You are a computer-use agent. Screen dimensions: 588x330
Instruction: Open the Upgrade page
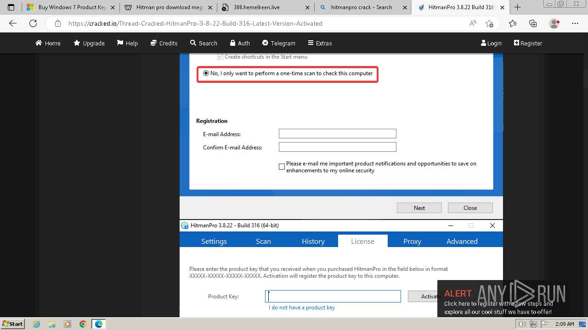(89, 43)
